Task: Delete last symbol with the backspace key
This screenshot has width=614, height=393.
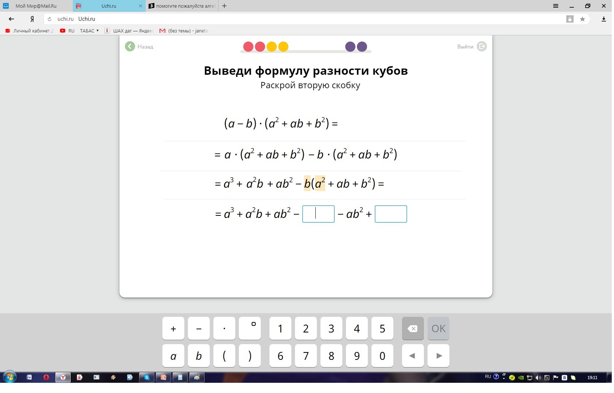Action: pos(413,328)
